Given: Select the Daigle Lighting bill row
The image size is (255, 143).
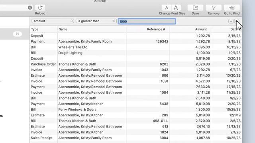Looking at the screenshot, I should [136, 53].
